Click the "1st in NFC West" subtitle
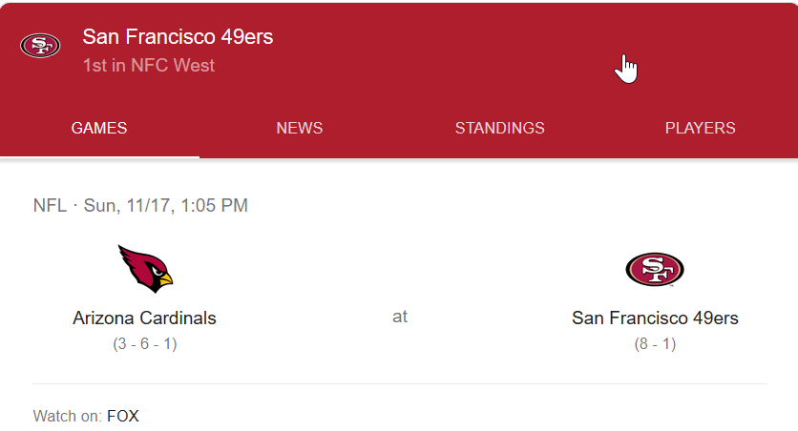The image size is (798, 431). pos(149,66)
